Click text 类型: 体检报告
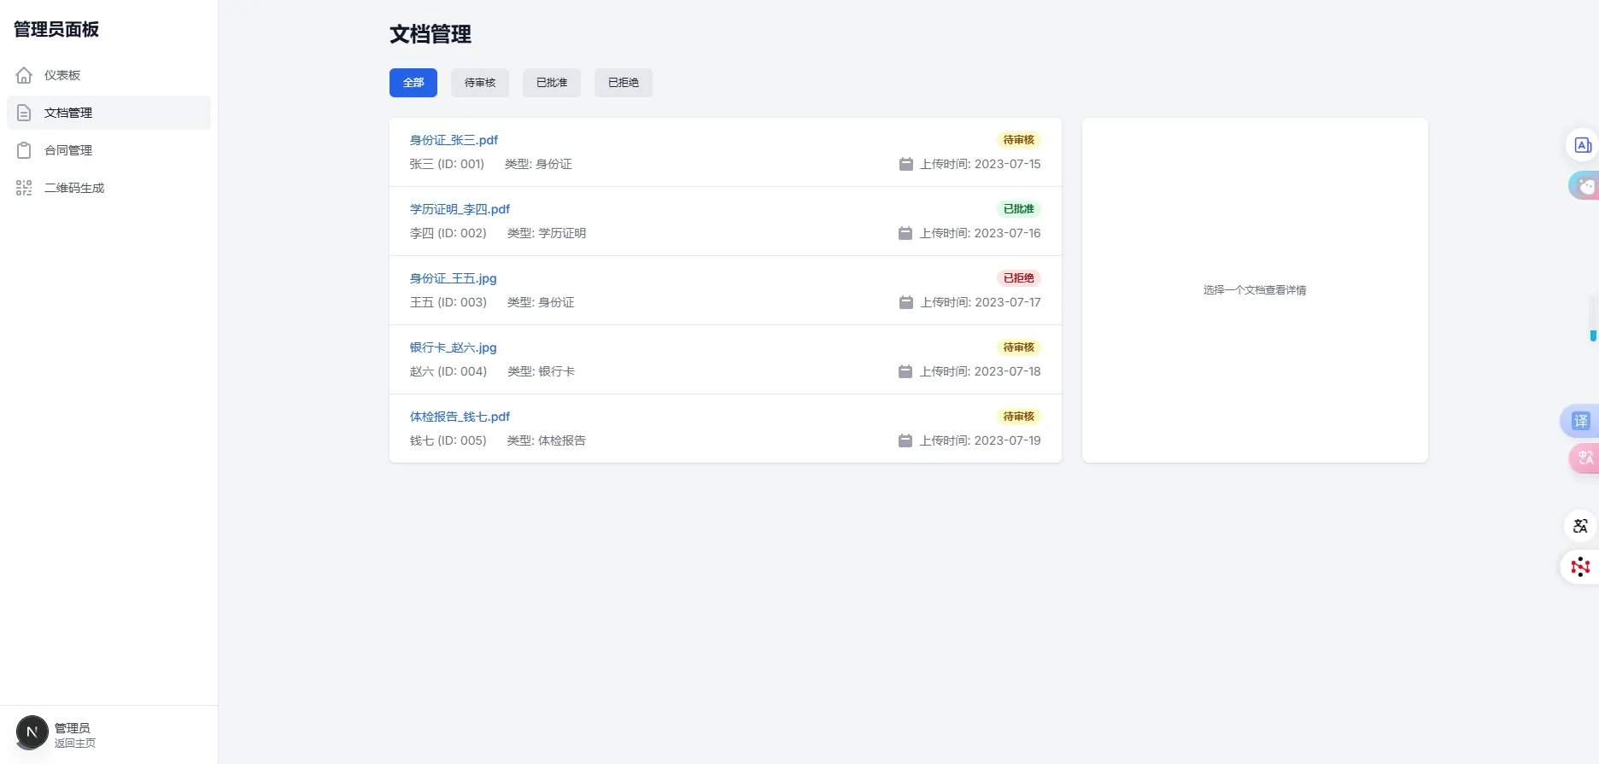 click(547, 440)
